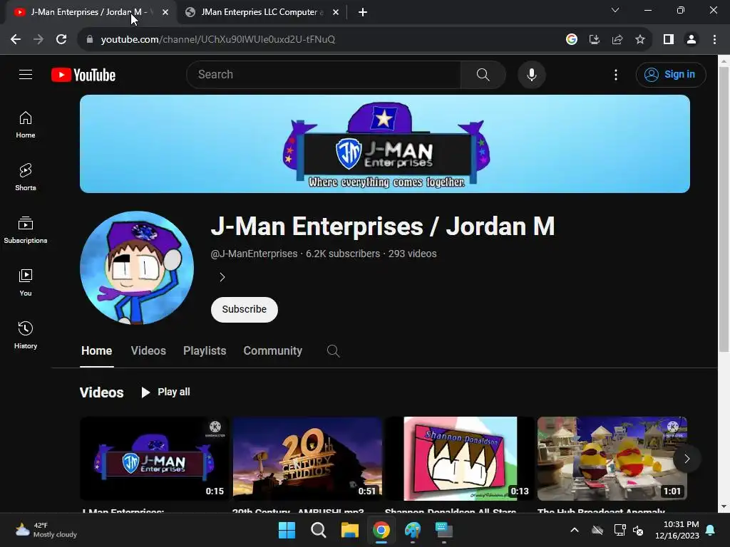Click Play all next to Videos
This screenshot has height=547, width=730.
click(165, 392)
